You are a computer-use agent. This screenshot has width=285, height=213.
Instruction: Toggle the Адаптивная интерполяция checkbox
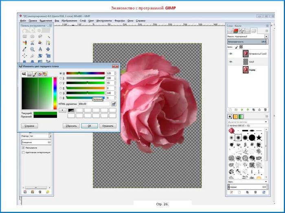point(23,153)
